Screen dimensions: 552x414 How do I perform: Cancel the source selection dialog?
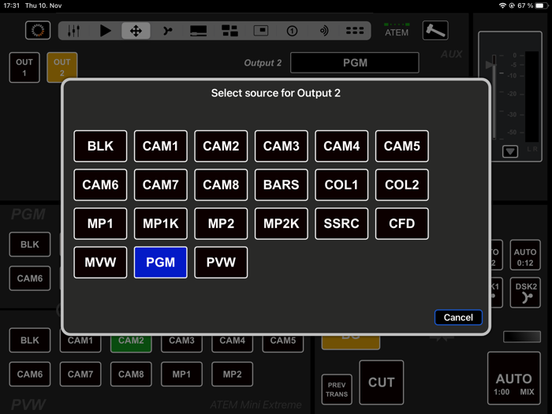click(x=458, y=318)
